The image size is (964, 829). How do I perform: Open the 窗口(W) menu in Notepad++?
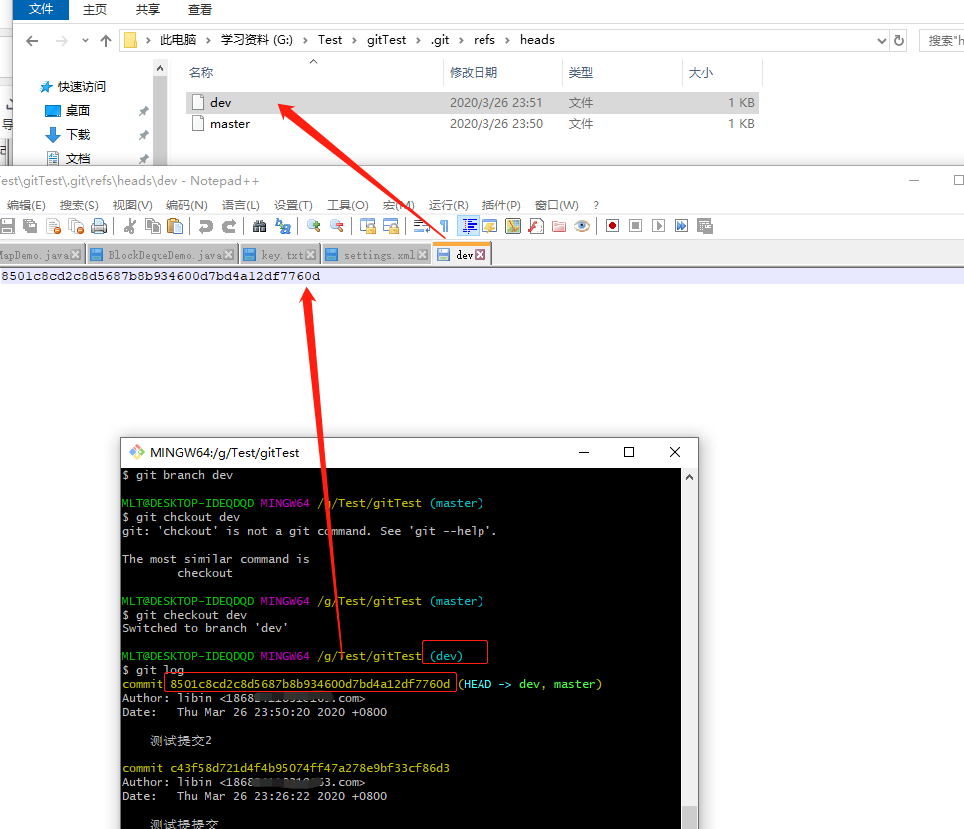pyautogui.click(x=557, y=205)
